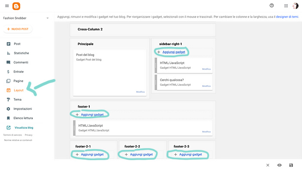This screenshot has height=169, width=302.
Task: Open the Privacy link
Action: (28, 135)
